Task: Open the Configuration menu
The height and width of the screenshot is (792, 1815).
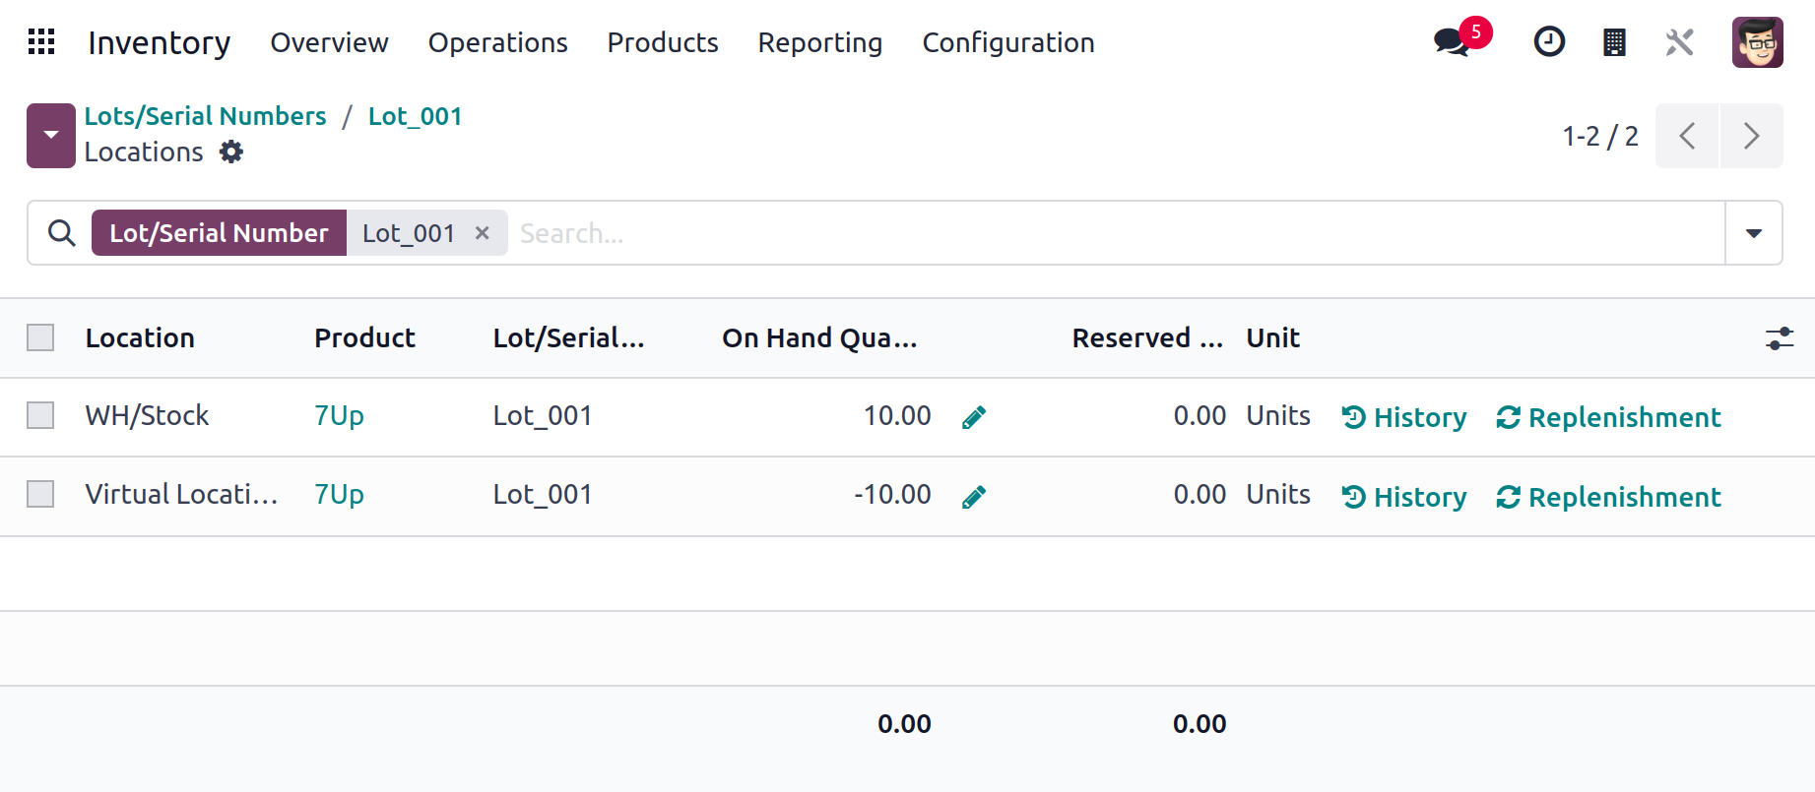Action: coord(1008,42)
